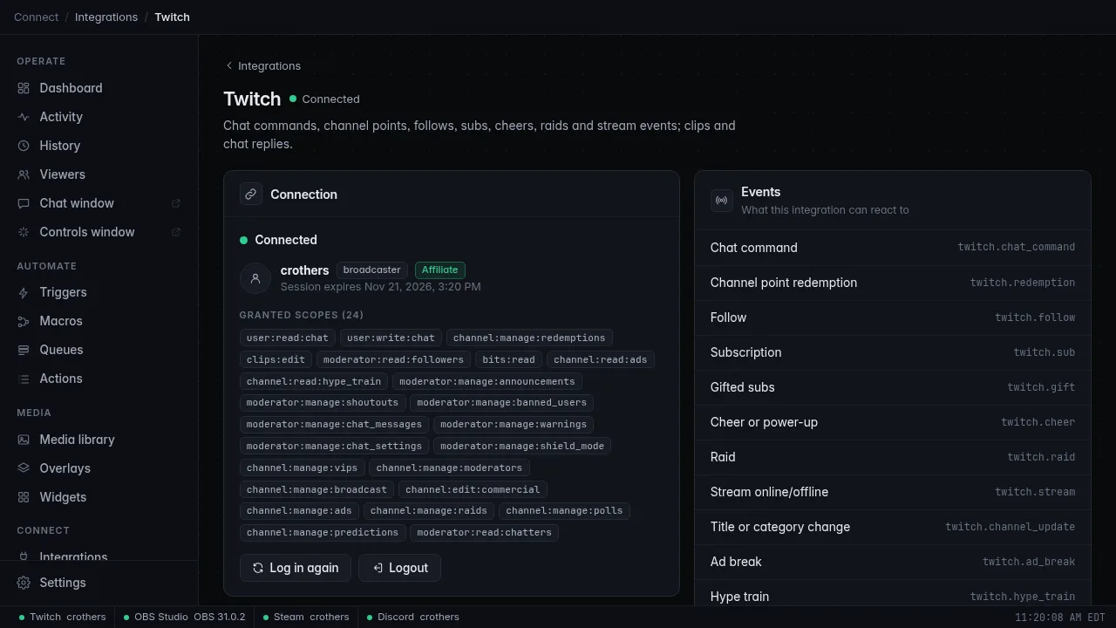1116x628 pixels.
Task: Click the channel:read:hype_train scope tag
Action: (x=314, y=381)
